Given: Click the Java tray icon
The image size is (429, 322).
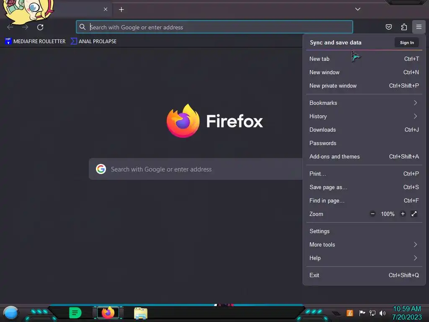Looking at the screenshot, I should click(350, 313).
